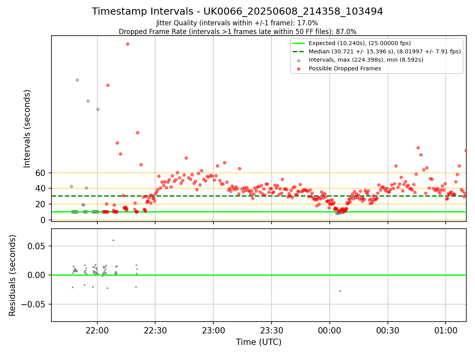475x356 pixels.
Task: Click the solid green line swatch in the legend
Action: coord(298,43)
